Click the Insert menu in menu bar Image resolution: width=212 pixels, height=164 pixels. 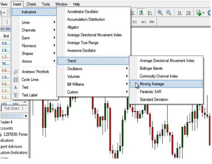click(x=17, y=4)
